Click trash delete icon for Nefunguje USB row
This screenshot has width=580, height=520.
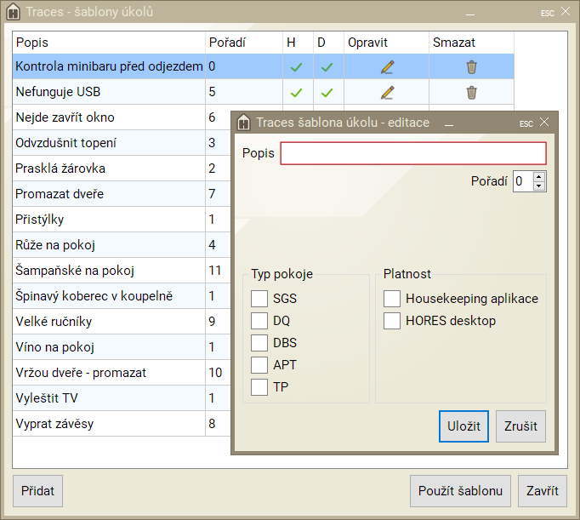[471, 92]
